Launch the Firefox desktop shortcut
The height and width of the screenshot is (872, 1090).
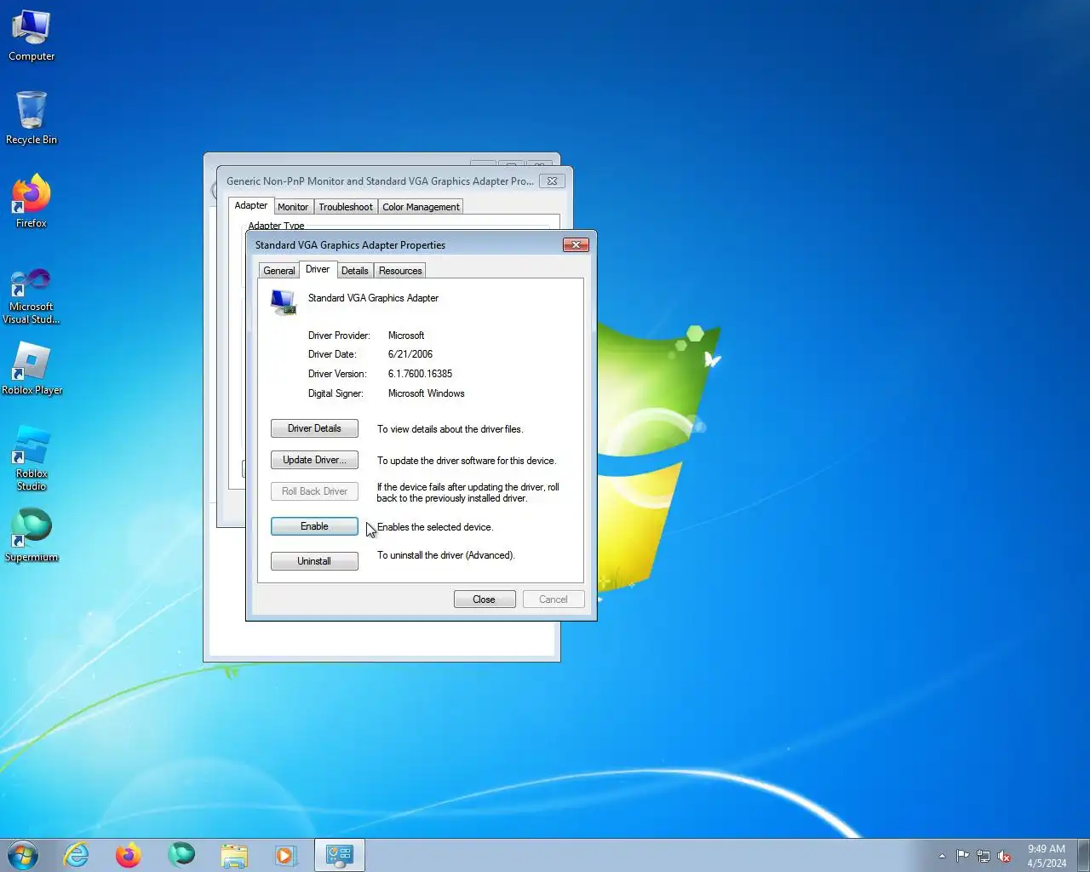click(32, 201)
